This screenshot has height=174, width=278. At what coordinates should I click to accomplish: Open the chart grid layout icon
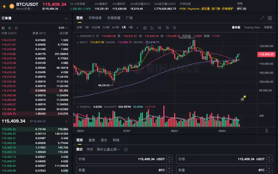coord(270,18)
